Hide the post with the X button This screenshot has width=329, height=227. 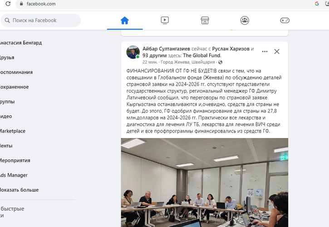coord(277,51)
